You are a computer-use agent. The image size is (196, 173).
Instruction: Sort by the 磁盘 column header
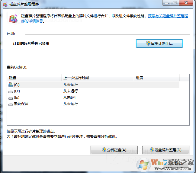click(x=34, y=78)
